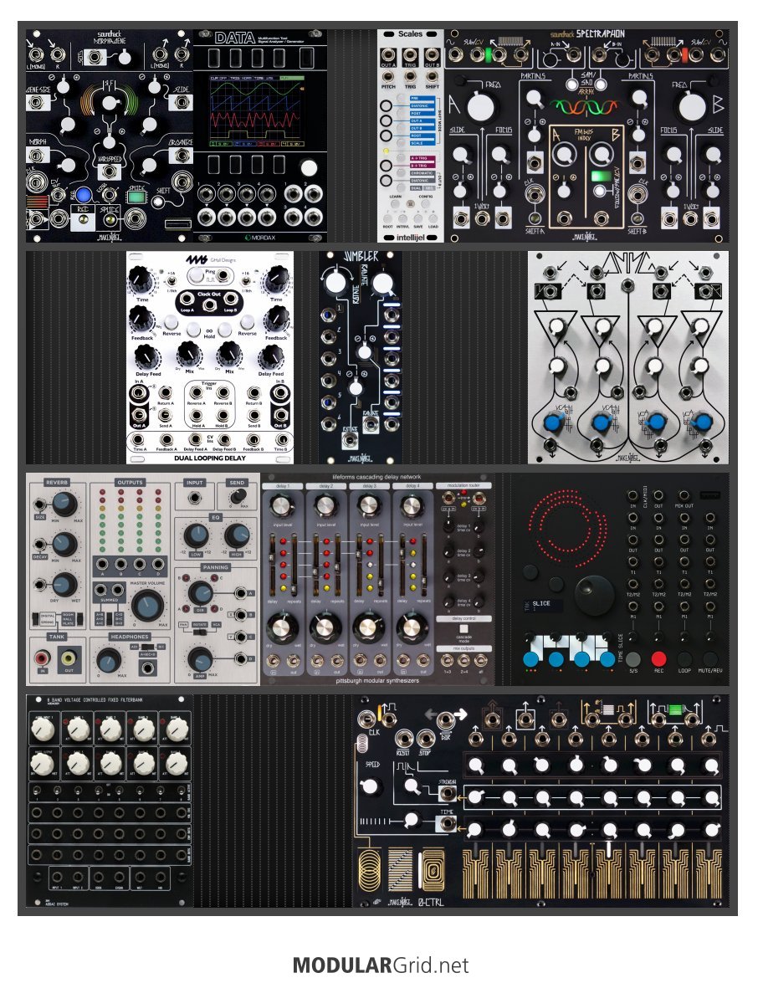This screenshot has width=763, height=983.
Task: Click the Ping button on Dual Looping Delay
Action: [x=197, y=276]
